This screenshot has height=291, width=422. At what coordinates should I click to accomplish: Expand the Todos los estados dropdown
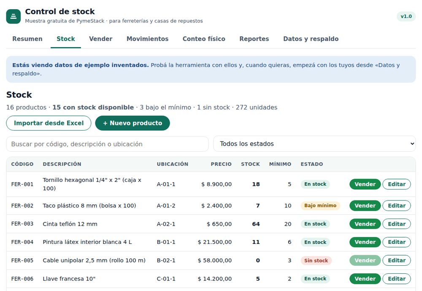[x=315, y=144]
